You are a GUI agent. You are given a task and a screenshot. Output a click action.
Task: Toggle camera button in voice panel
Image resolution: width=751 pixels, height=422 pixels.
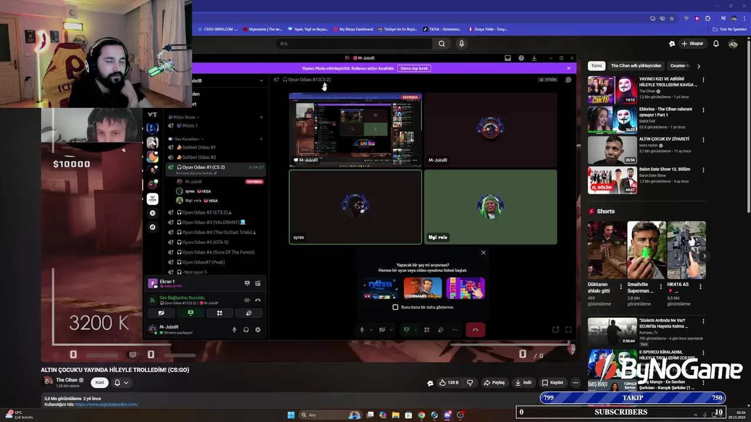click(x=161, y=313)
